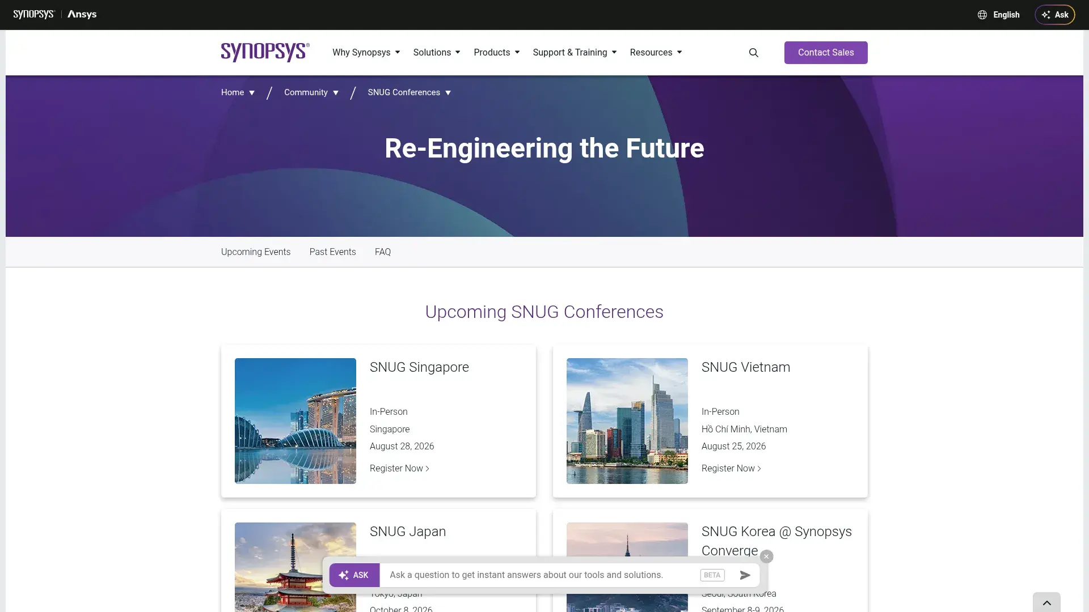Expand the Why Synopsys menu

[x=366, y=52]
